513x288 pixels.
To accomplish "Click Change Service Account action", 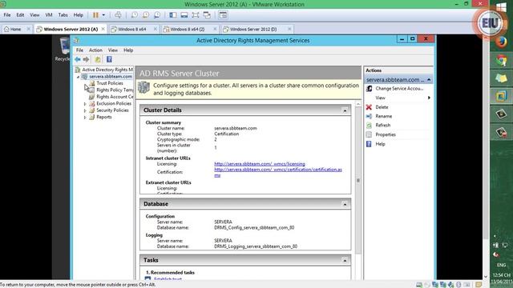I will (399, 89).
